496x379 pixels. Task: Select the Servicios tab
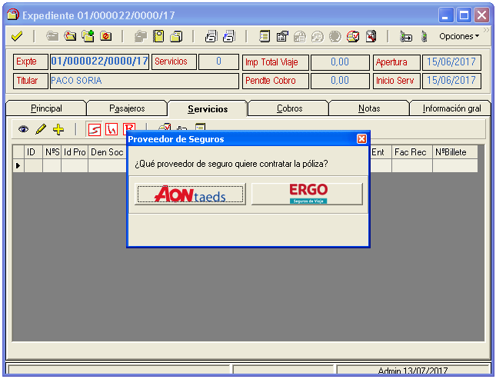[x=208, y=109]
